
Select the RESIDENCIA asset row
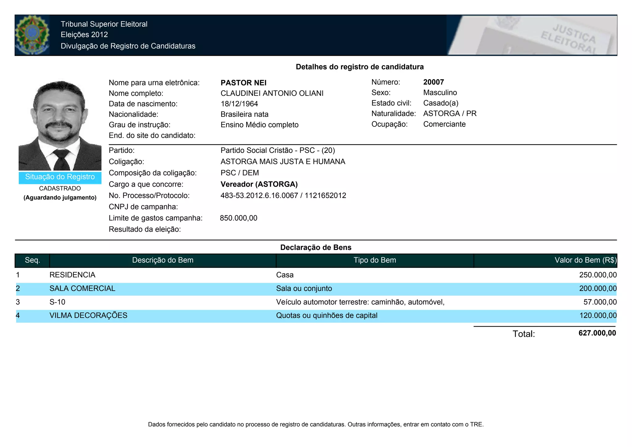point(73,275)
